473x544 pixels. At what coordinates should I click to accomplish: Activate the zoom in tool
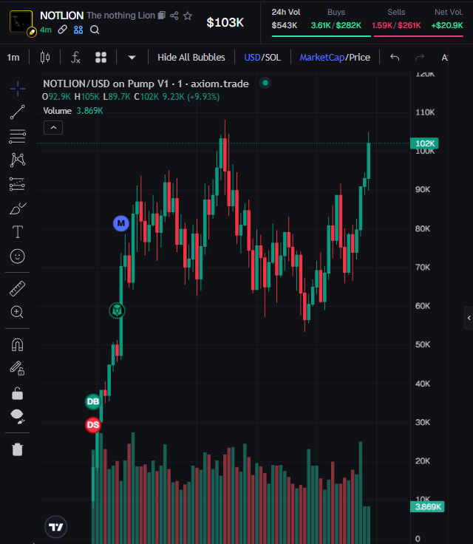click(17, 312)
